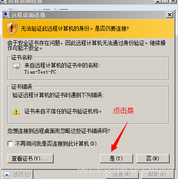Click the dialog's 远程桌面连接 title bar
This screenshot has height=179, width=178.
(x=88, y=15)
